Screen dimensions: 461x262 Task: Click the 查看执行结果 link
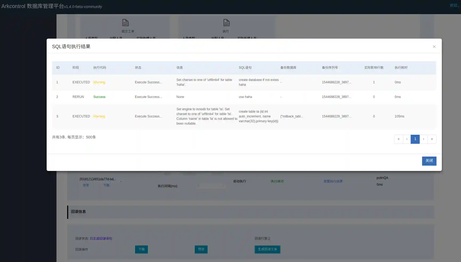[333, 181]
